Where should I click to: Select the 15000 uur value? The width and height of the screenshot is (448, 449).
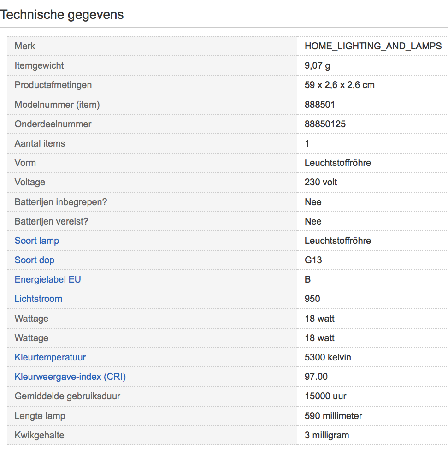click(325, 396)
